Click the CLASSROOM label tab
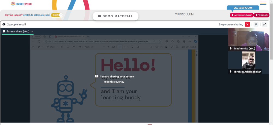 tap(243, 8)
